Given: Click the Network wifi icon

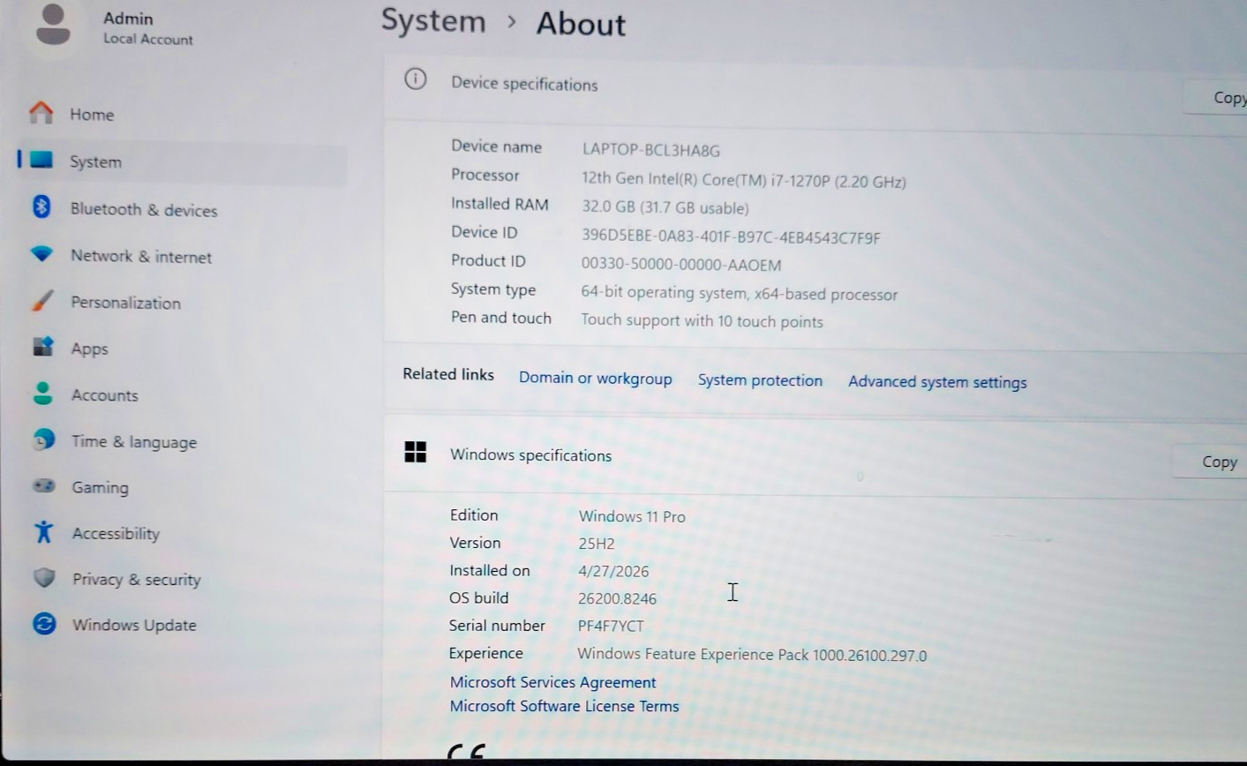Looking at the screenshot, I should 41,254.
